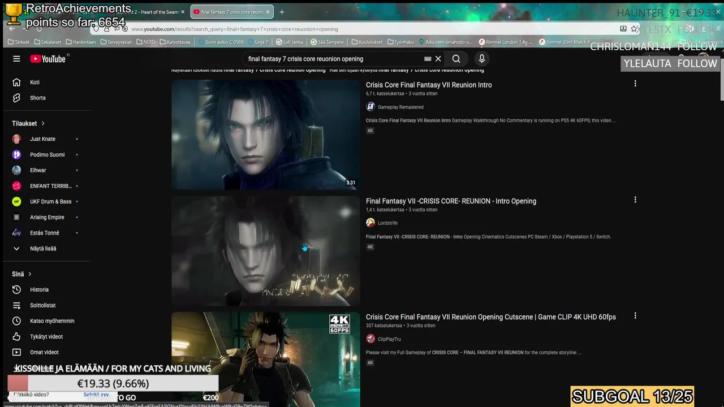This screenshot has height=407, width=724.
Task: Open the Lordstrife channel name link
Action: coord(387,223)
